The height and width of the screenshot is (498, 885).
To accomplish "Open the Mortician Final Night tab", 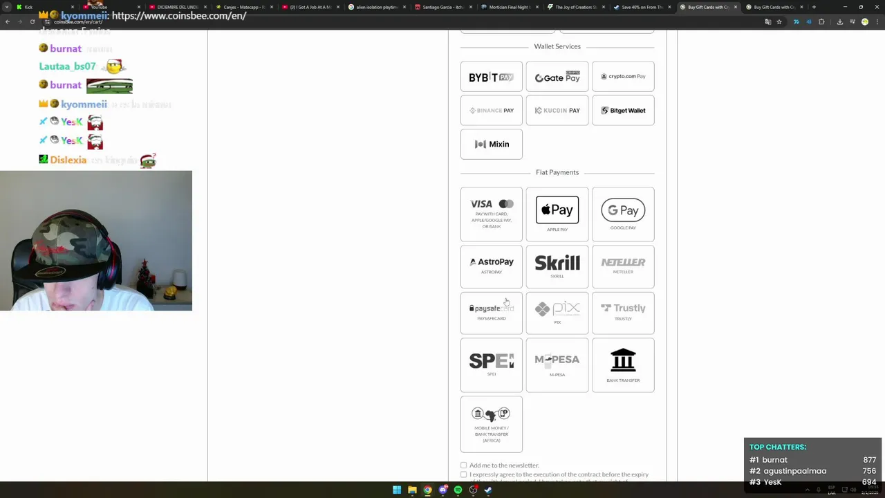I will tap(509, 7).
